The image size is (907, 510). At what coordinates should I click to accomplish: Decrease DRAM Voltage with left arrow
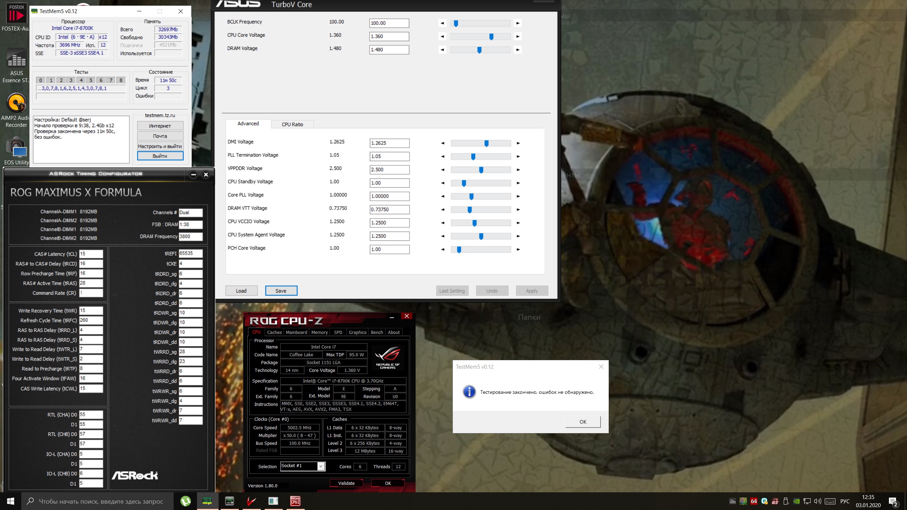[442, 50]
